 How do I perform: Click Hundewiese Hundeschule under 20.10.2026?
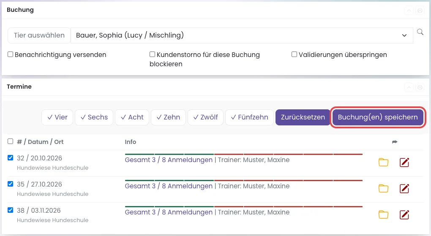(x=52, y=168)
